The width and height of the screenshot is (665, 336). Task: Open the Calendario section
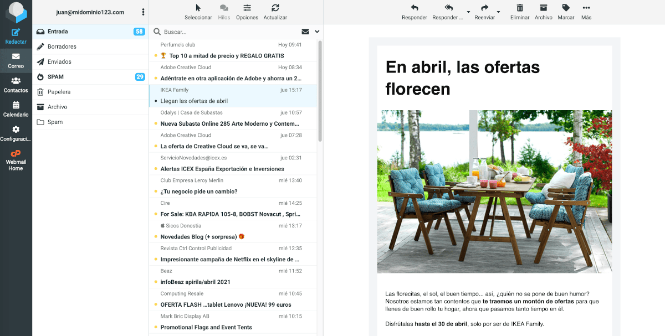(x=16, y=110)
